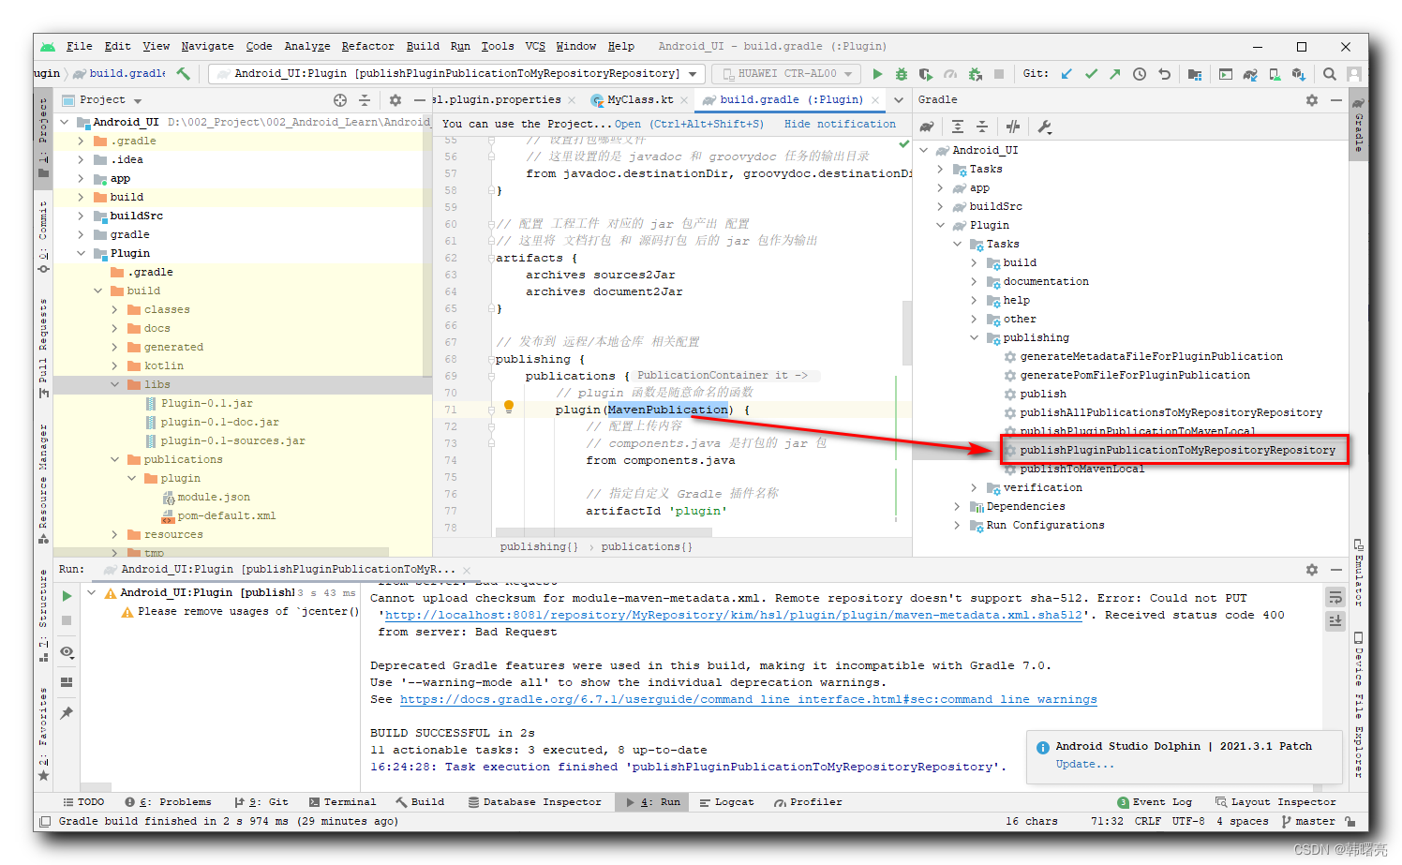The image size is (1402, 865).
Task: Reload all Gradle projects in Gradle panel
Action: [927, 127]
